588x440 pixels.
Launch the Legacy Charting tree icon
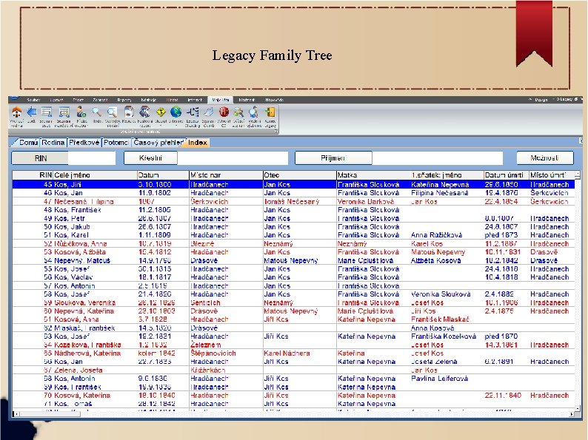193,112
